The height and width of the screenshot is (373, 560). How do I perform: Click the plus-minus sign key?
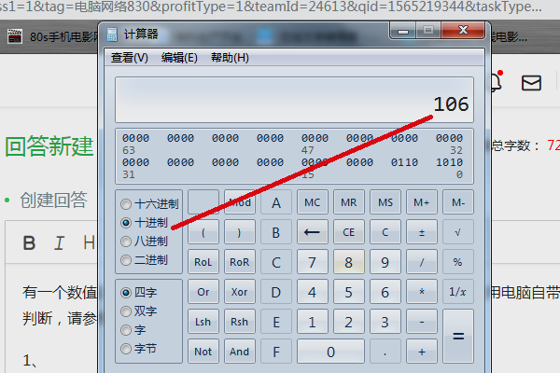pyautogui.click(x=422, y=232)
